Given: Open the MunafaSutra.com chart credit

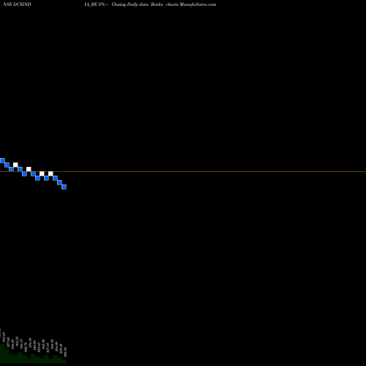Looking at the screenshot, I should [x=198, y=4].
